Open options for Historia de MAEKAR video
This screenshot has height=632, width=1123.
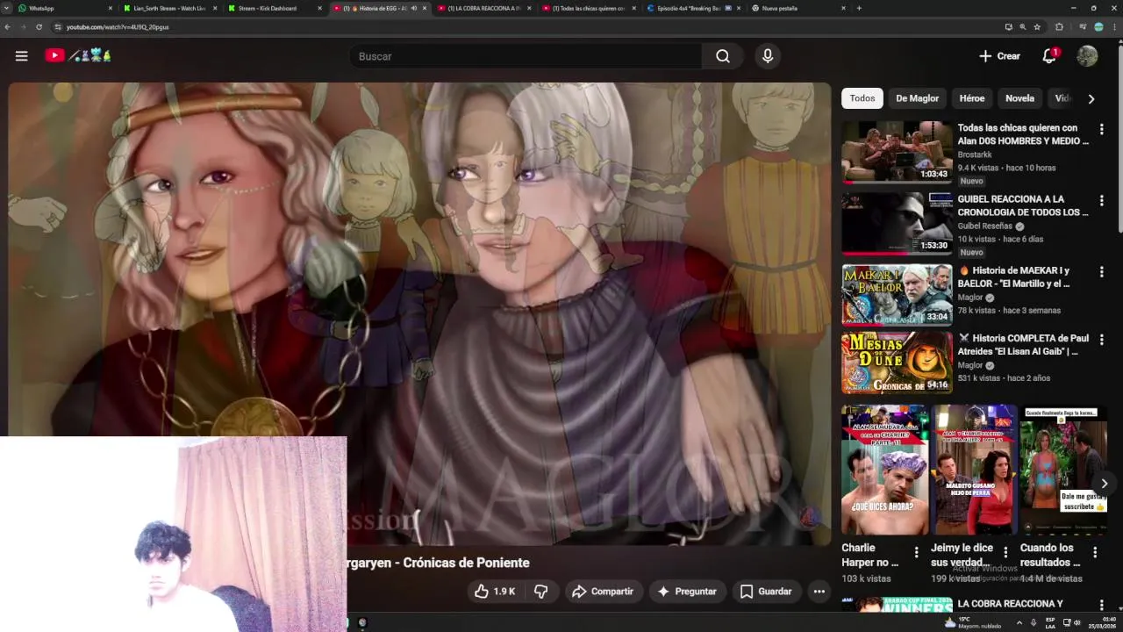click(1101, 272)
